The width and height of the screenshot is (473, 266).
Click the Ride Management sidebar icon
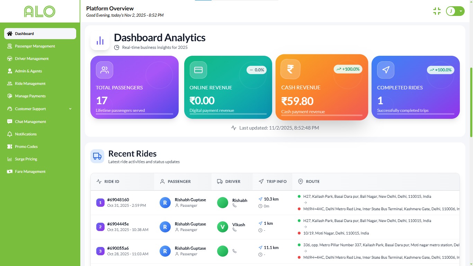[x=10, y=83]
